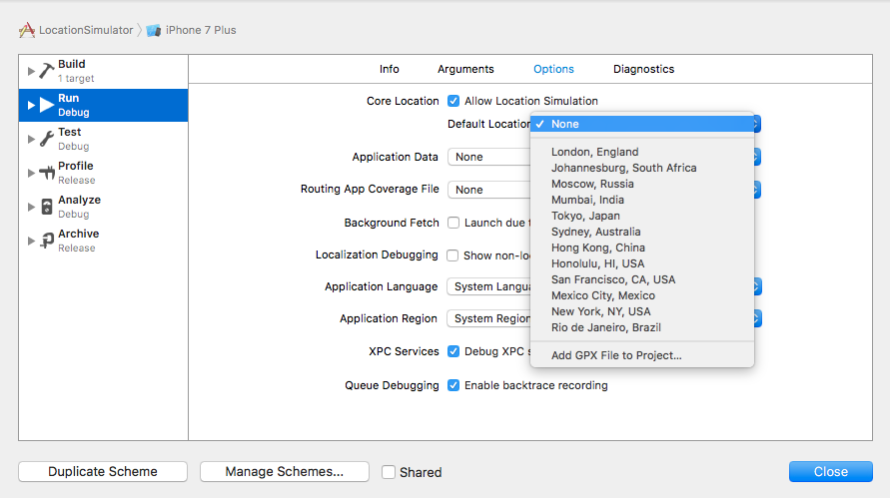The width and height of the screenshot is (890, 498).
Task: Open Manage Schemes… dialog
Action: [x=285, y=472]
